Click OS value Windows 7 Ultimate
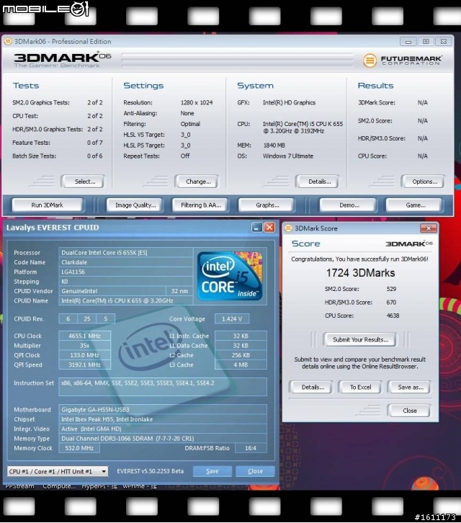Viewport: 461px width, 523px height. pyautogui.click(x=288, y=156)
